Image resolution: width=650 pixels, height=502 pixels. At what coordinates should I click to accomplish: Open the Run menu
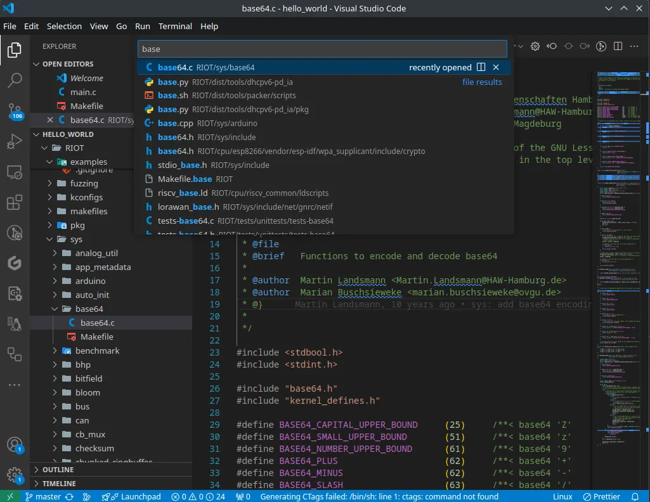click(142, 26)
